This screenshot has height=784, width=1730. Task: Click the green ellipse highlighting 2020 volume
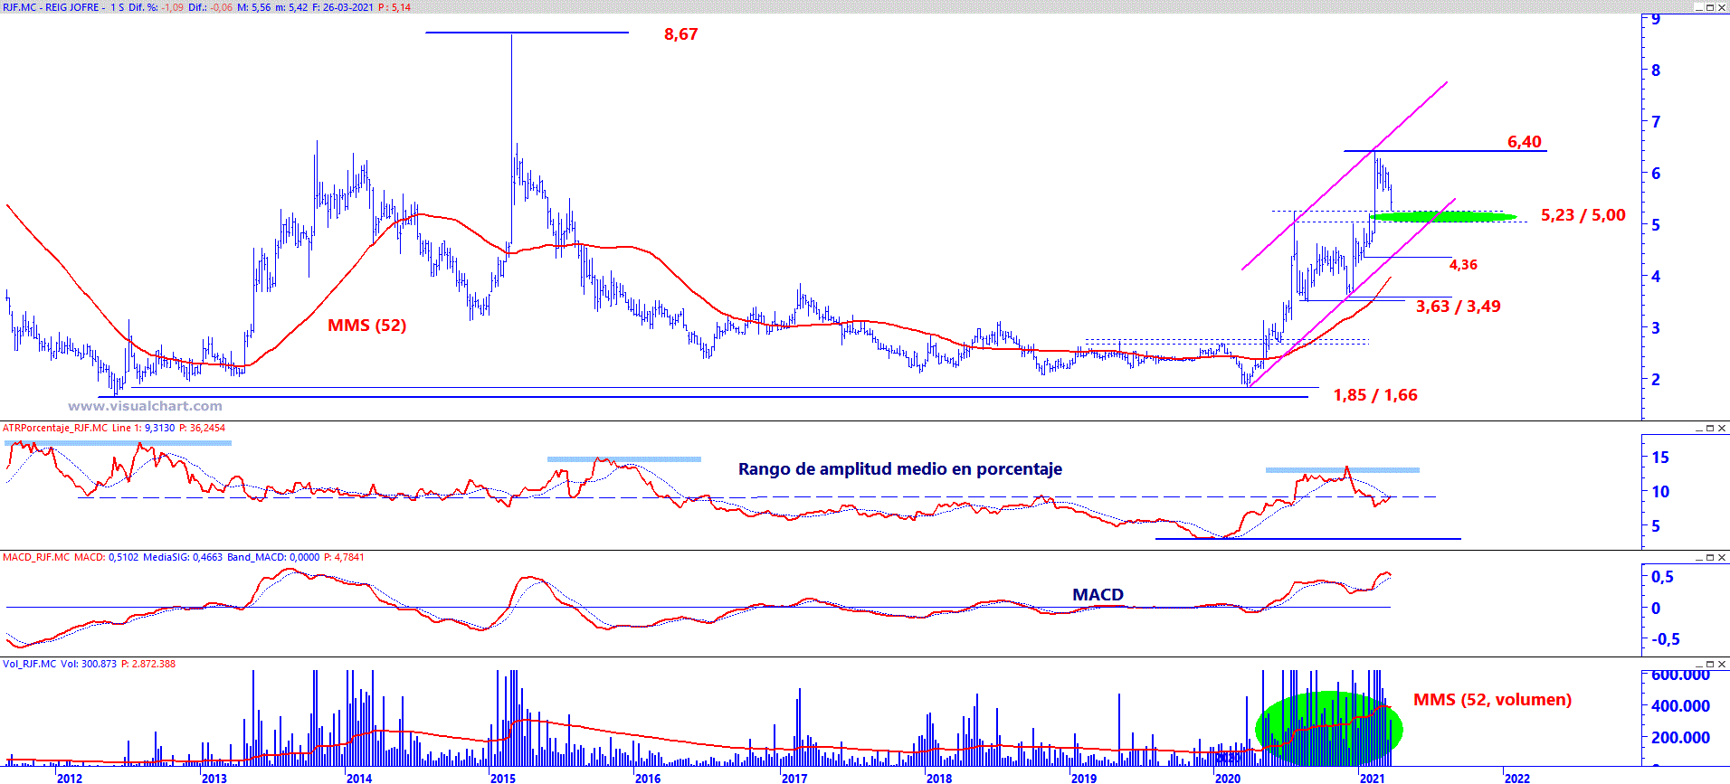click(x=1329, y=727)
